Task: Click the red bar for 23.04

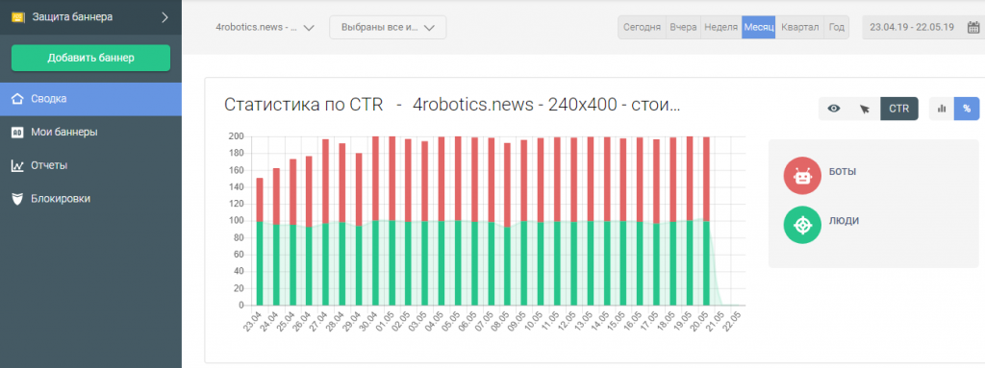Action: 260,199
